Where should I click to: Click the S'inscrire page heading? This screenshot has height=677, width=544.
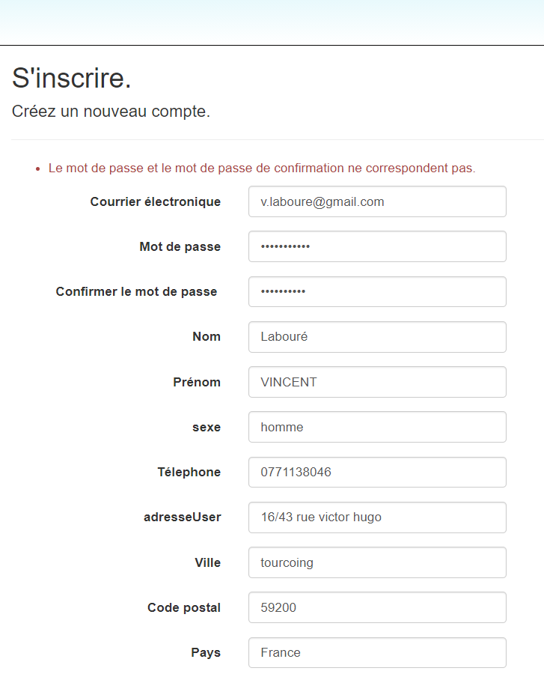tap(71, 78)
